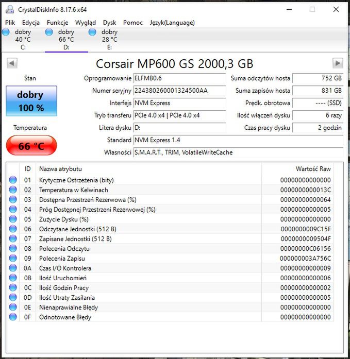Select raw value 0000009C15F
The height and width of the screenshot is (359, 350).
click(306, 229)
